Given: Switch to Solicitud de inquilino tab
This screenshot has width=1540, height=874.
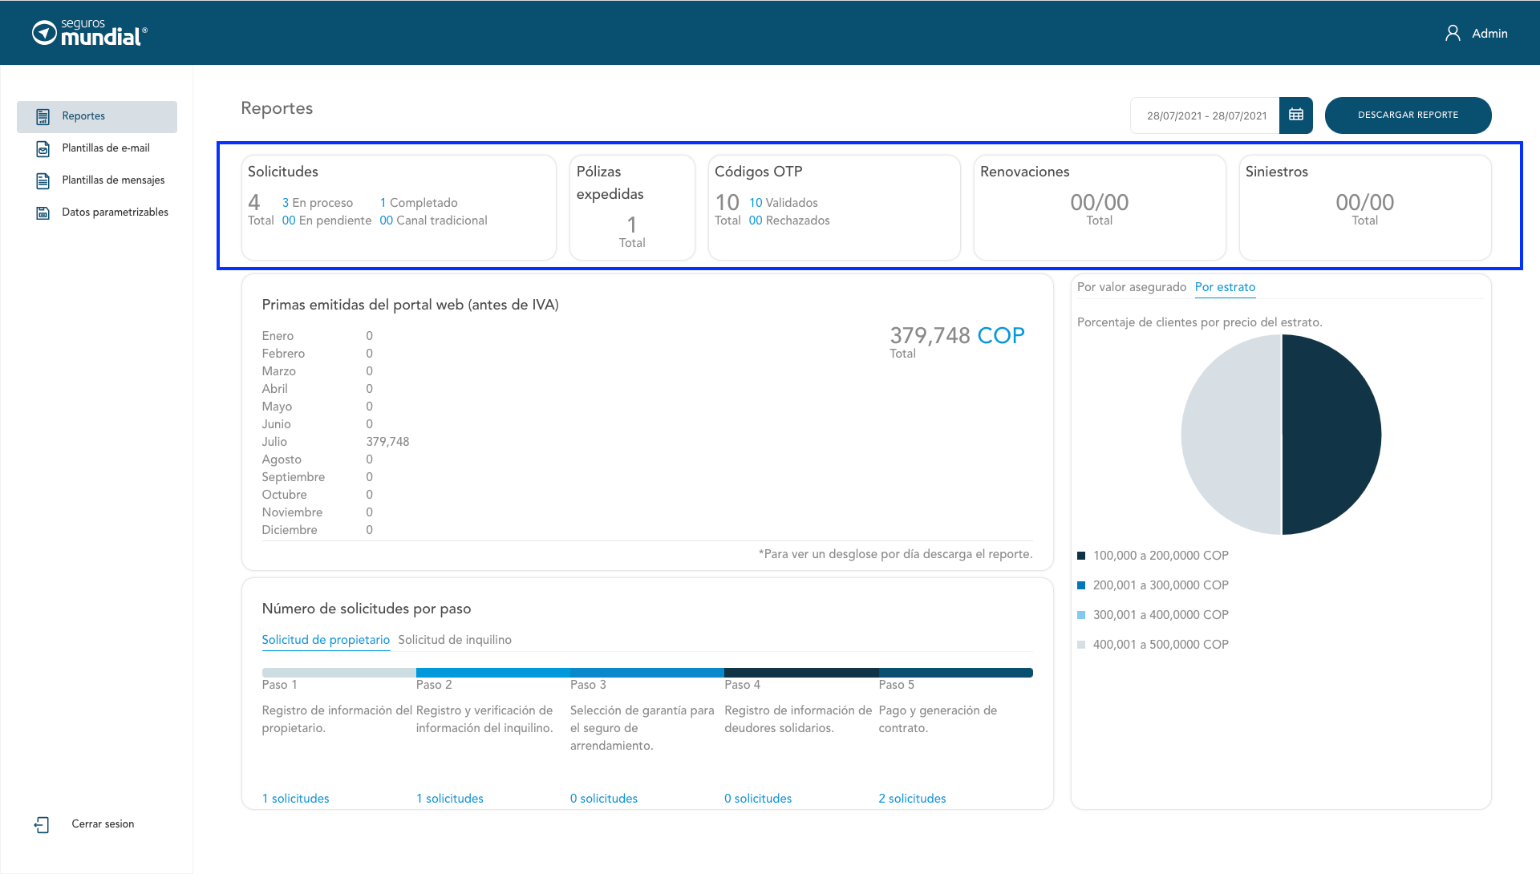Looking at the screenshot, I should tap(454, 640).
